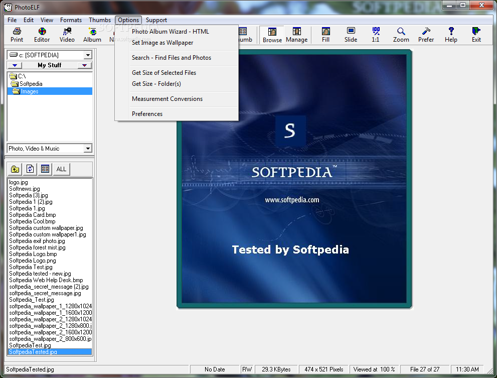497x378 pixels.
Task: Expand the c: [SOFTPEDIA] drive dropdown
Action: pos(88,55)
